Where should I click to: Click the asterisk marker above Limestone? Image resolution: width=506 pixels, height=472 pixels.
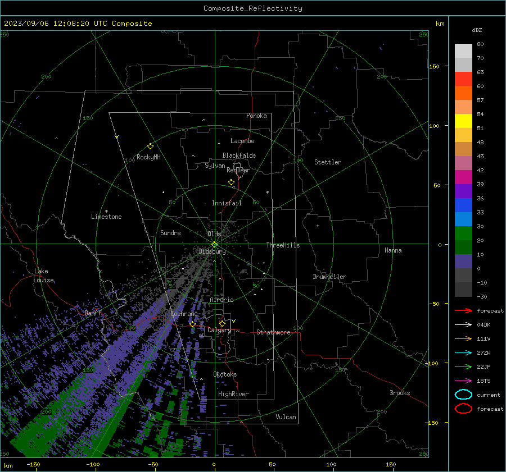(x=106, y=212)
